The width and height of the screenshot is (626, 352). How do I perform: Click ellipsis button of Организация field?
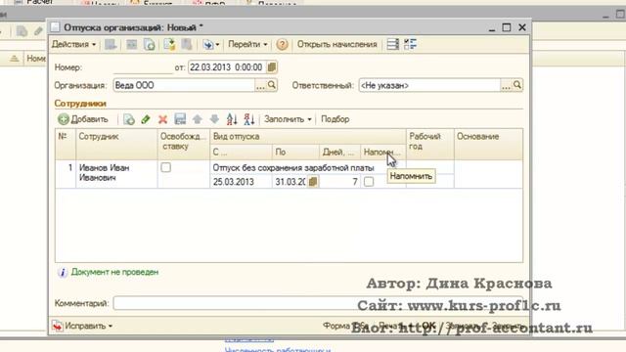coord(260,85)
